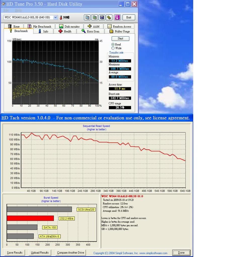Screen dimensions: 233x257
Task: Select the Read radio button
Action: [x=113, y=44]
